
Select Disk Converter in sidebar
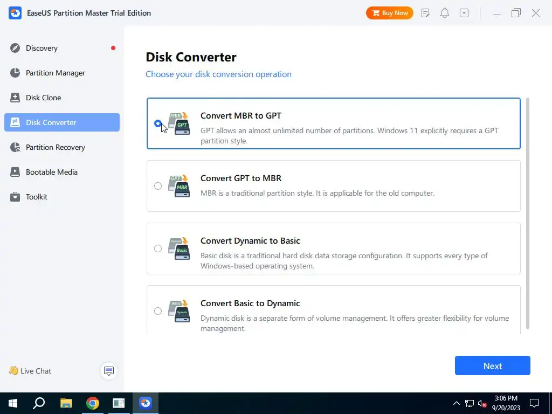(62, 122)
